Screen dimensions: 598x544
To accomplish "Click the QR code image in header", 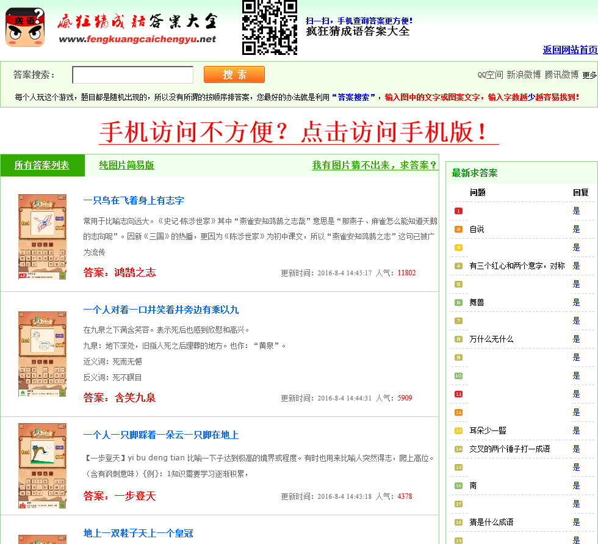I will point(270,27).
